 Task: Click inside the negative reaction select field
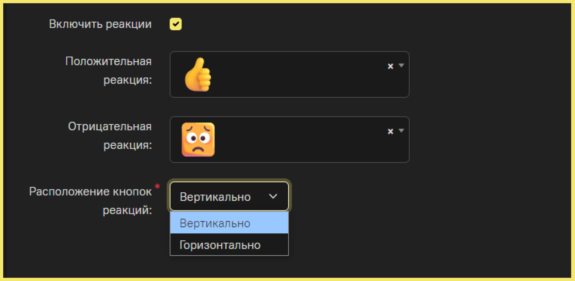[289, 139]
